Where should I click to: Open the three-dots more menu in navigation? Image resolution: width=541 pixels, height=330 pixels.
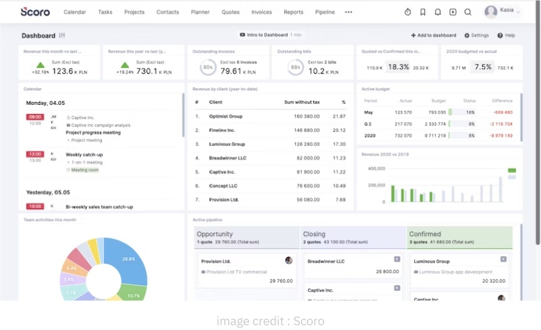(349, 12)
